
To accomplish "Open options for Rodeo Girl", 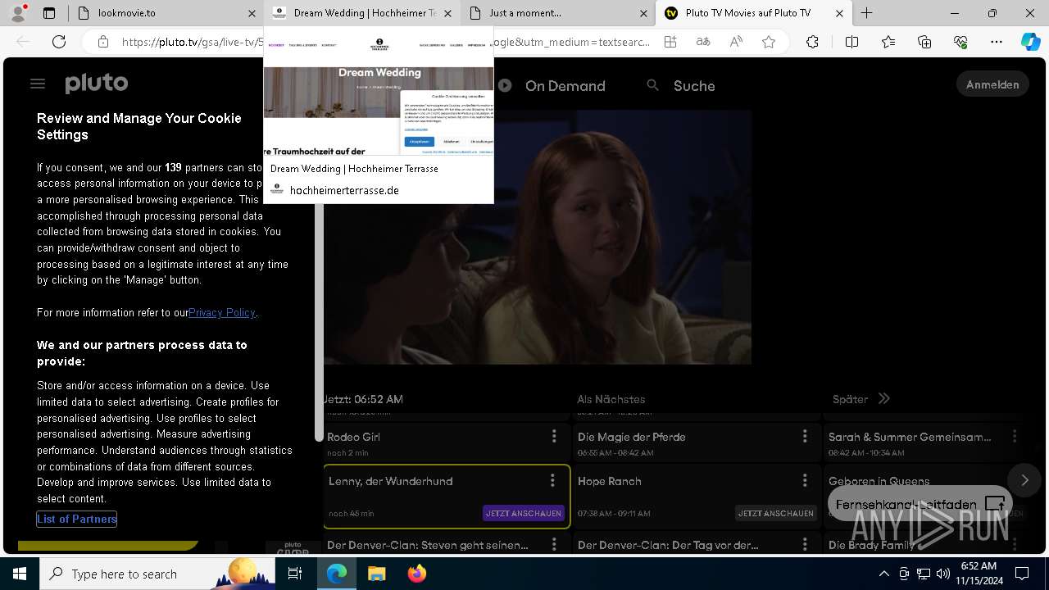I will (x=554, y=436).
